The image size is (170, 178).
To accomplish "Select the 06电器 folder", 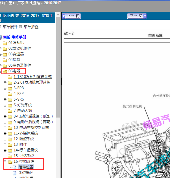I will click(x=14, y=71).
